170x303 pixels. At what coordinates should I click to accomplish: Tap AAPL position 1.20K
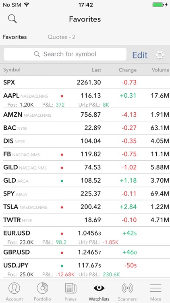[27, 105]
